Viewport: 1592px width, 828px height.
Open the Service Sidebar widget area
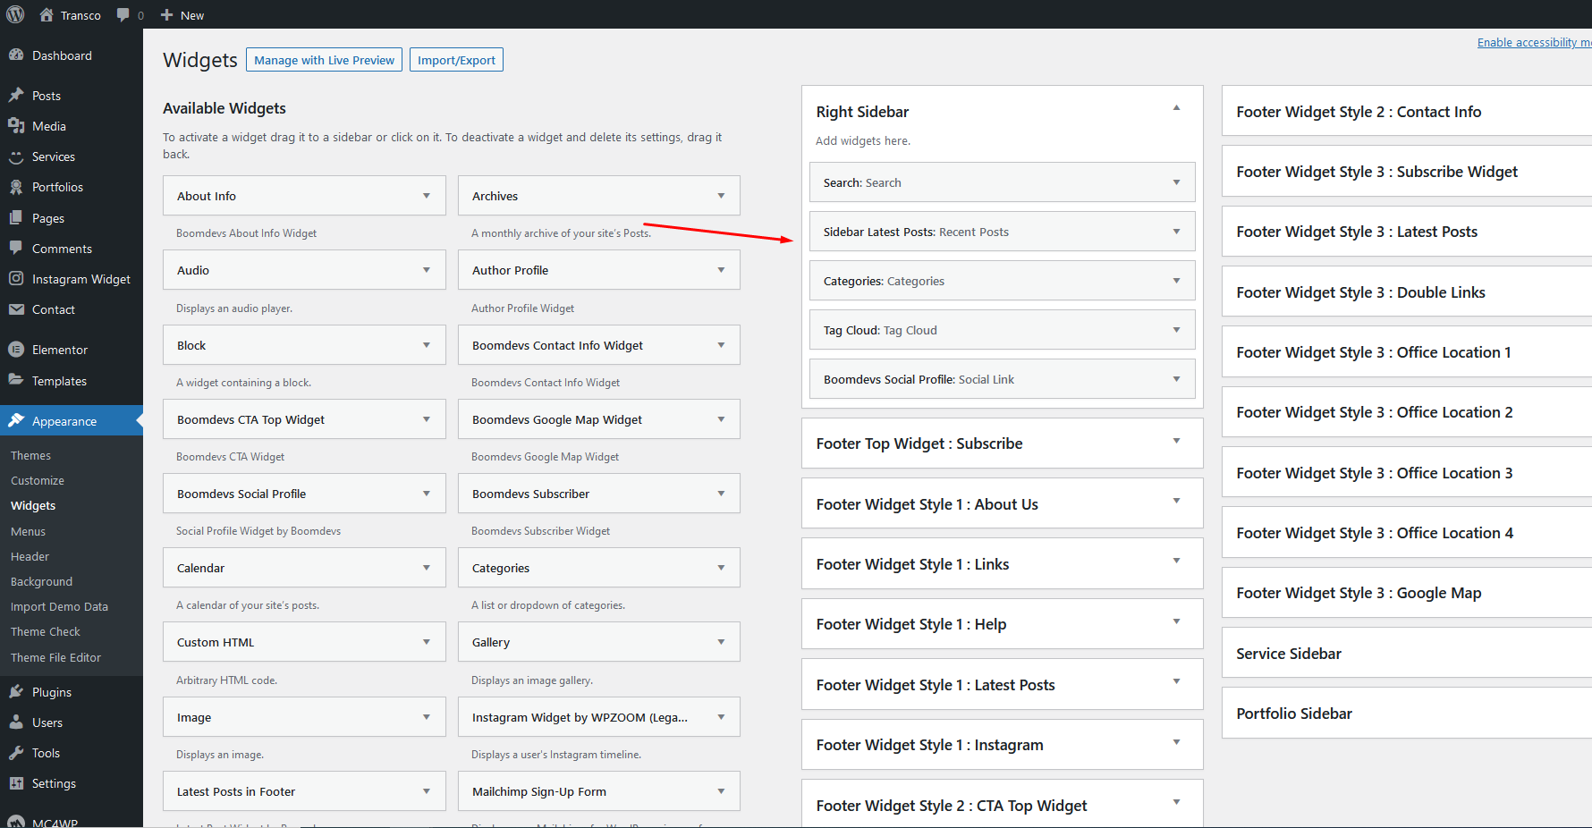pos(1289,654)
